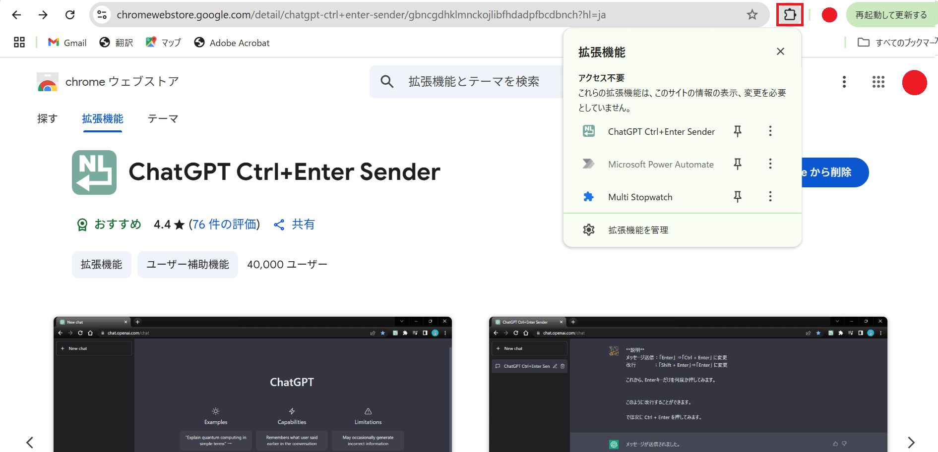This screenshot has height=452, width=938.
Task: Open the Adobe Acrobat bookmark
Action: click(232, 43)
